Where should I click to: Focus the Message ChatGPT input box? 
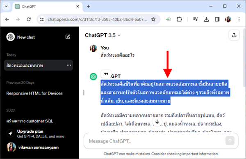[161, 141]
